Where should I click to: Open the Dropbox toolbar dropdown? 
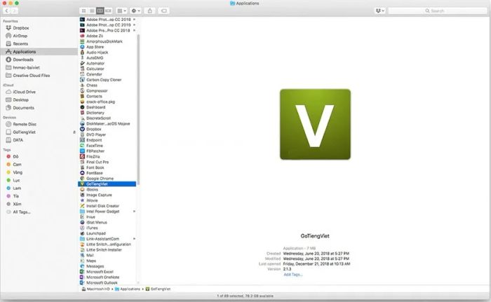tap(380, 11)
